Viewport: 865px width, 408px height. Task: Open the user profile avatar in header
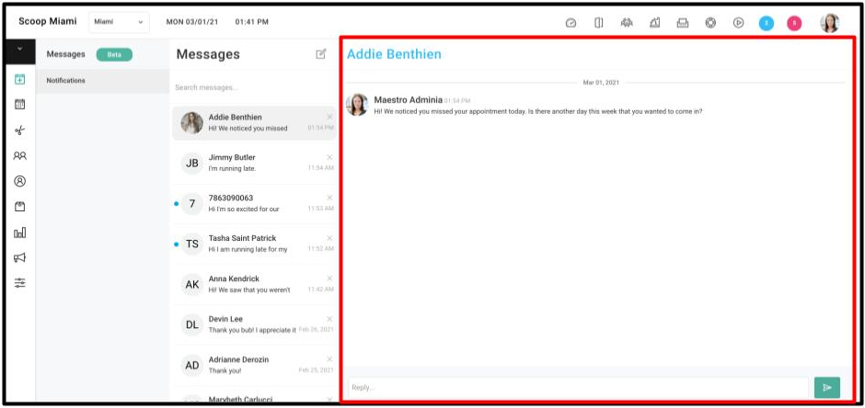coord(830,23)
